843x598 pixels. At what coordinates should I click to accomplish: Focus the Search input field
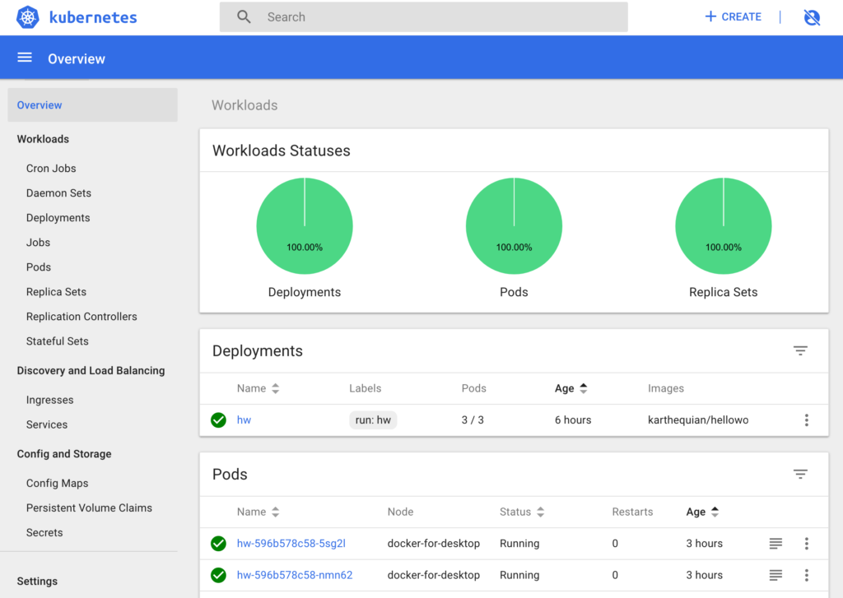[x=424, y=17]
